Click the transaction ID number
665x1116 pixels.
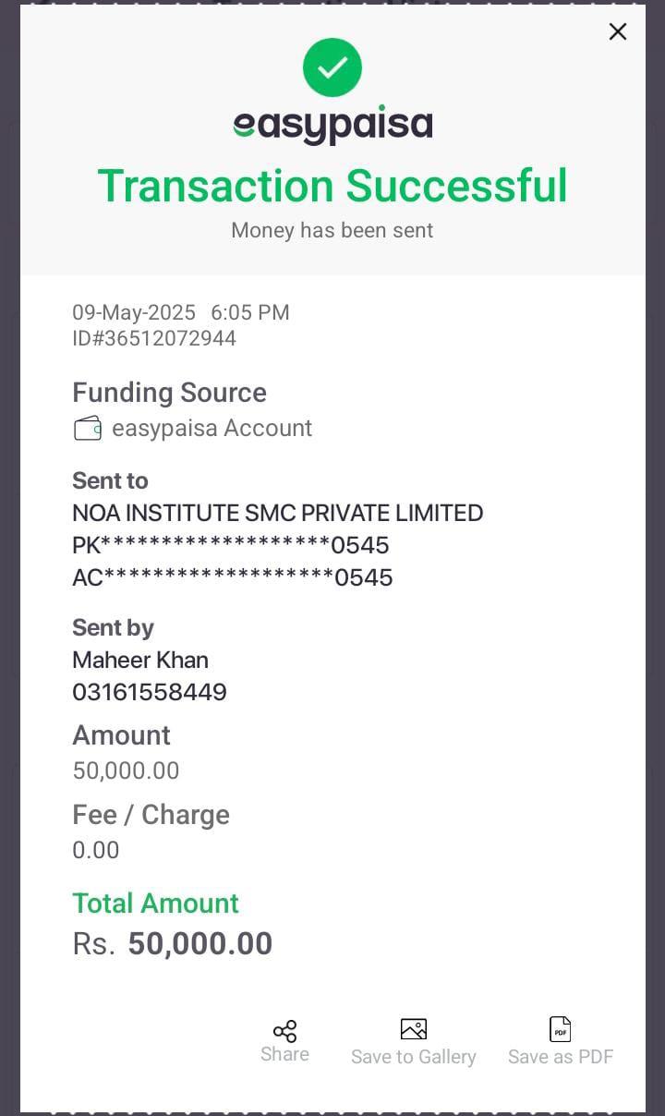pyautogui.click(x=154, y=339)
